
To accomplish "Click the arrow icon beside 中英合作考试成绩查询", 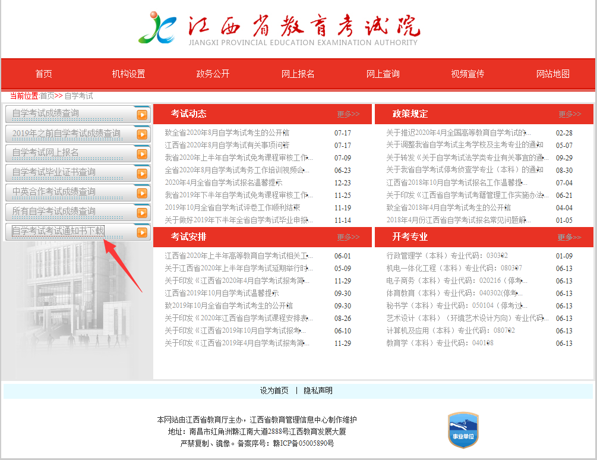I will tap(142, 193).
